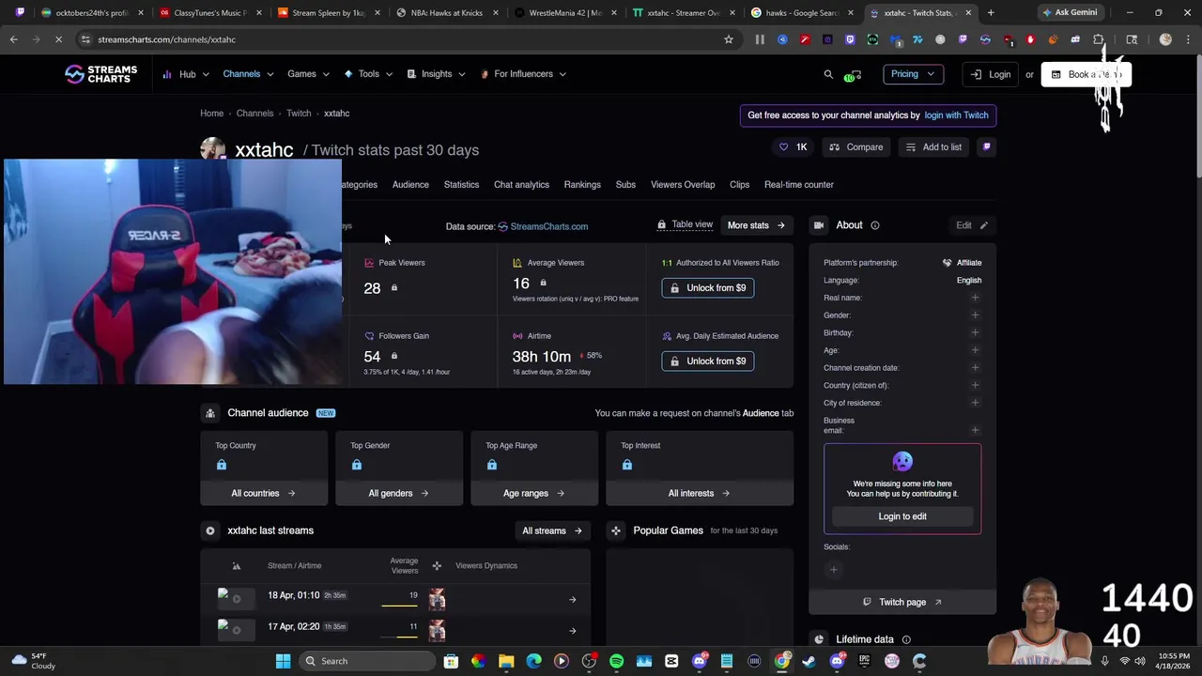This screenshot has width=1202, height=676.
Task: Add Birthday info plus
Action: [x=975, y=332]
